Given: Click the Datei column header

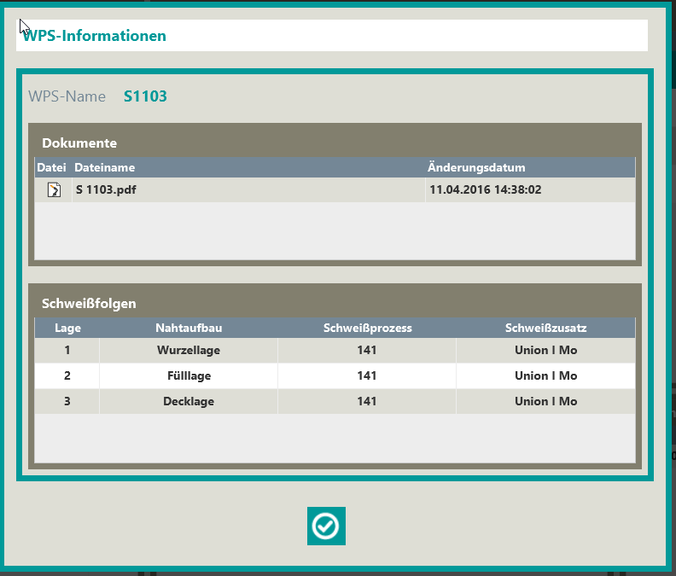Looking at the screenshot, I should coord(51,167).
